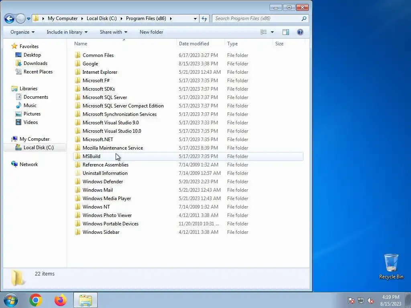This screenshot has height=308, width=411.
Task: Open the Include in library menu
Action: click(x=67, y=32)
